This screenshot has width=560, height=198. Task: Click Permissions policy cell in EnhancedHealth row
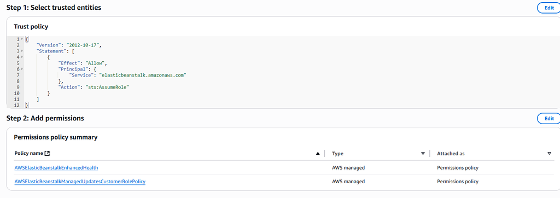[458, 167]
